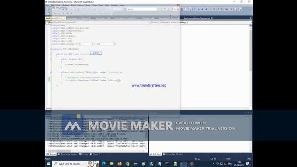297x167 pixels.
Task: Click the first numeric up-down spinner arrows
Action: coord(93,44)
